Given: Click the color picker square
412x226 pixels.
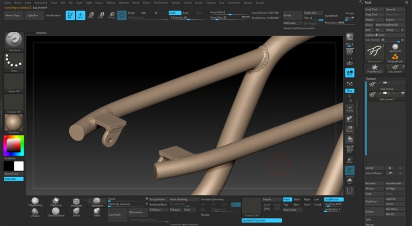Looking at the screenshot, I should [x=13, y=145].
